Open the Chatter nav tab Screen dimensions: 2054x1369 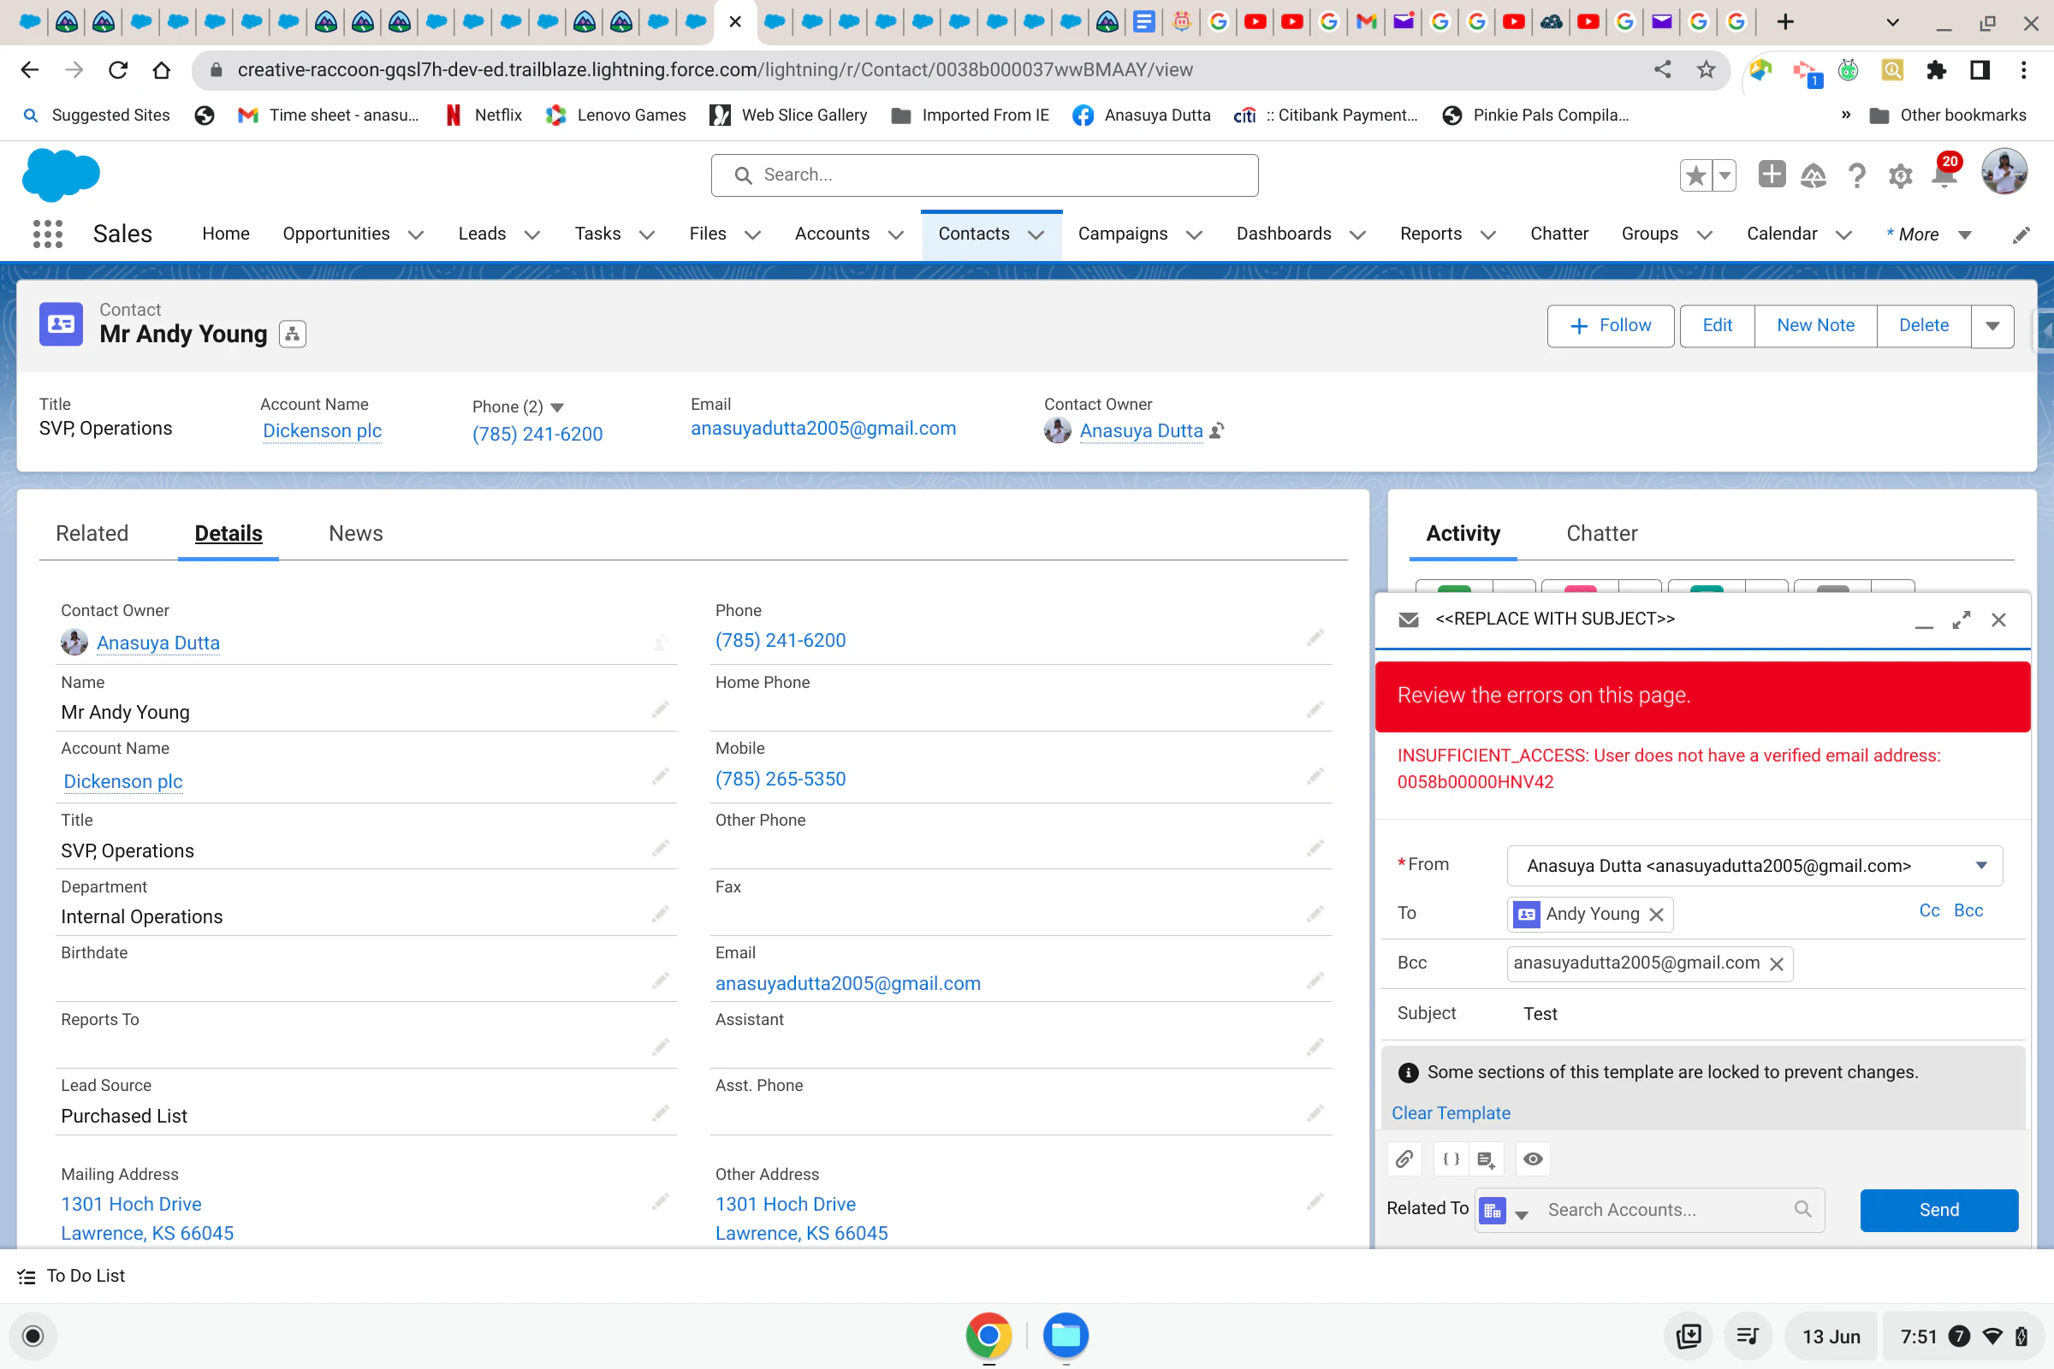coord(1558,234)
